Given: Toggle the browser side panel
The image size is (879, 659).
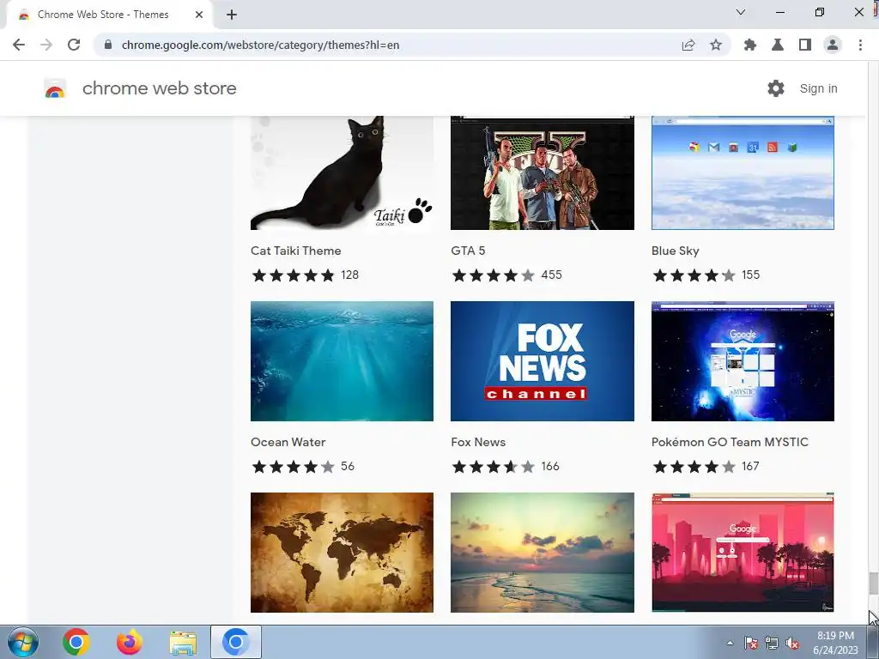Looking at the screenshot, I should click(x=805, y=45).
